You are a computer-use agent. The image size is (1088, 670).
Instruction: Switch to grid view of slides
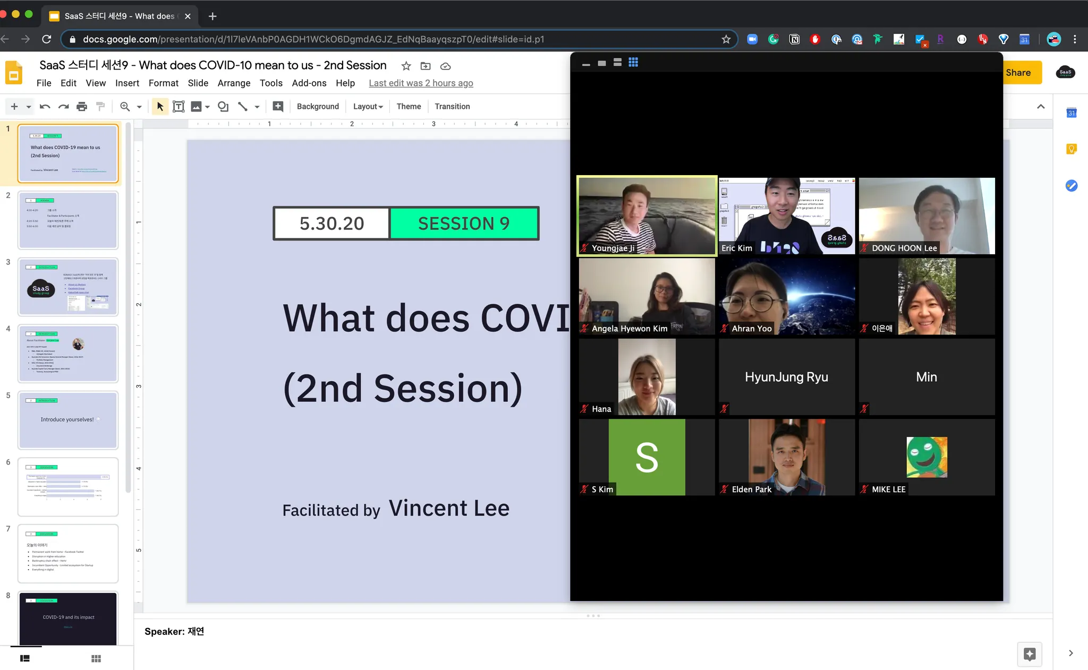(x=96, y=658)
